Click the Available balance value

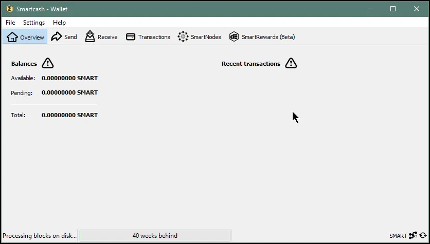69,78
